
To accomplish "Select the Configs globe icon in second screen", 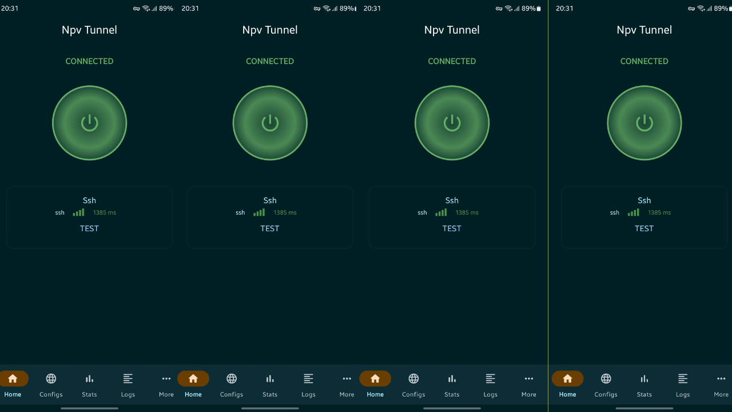I will pos(232,378).
